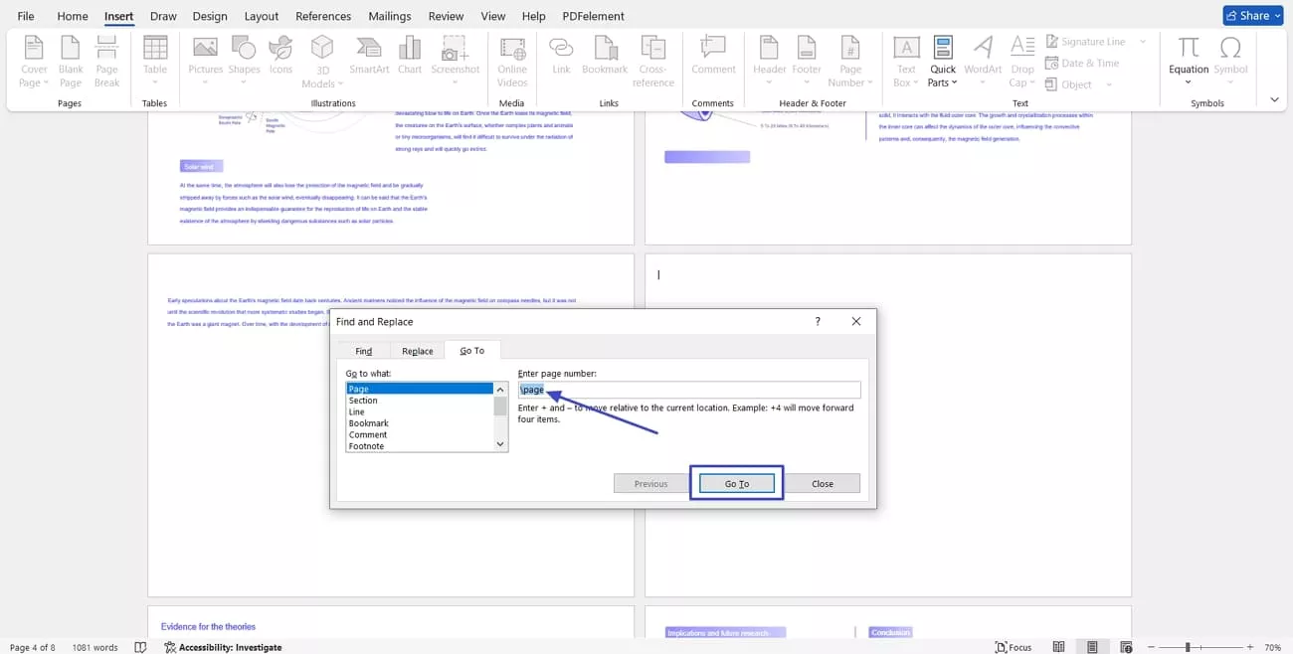Collapse the ribbon with the chevron
This screenshot has width=1293, height=654.
click(x=1274, y=99)
